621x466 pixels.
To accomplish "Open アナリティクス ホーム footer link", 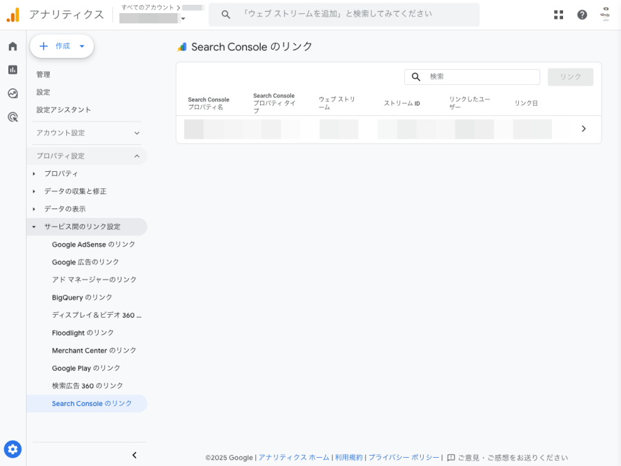I will tap(294, 458).
